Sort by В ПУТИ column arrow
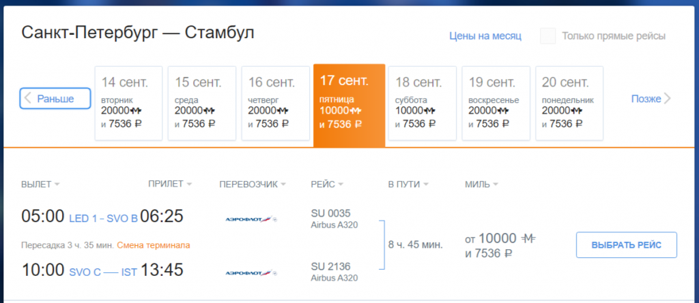This screenshot has width=699, height=303. click(425, 185)
